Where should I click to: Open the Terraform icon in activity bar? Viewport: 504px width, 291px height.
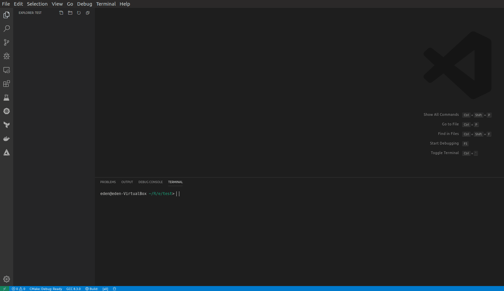tap(6, 125)
